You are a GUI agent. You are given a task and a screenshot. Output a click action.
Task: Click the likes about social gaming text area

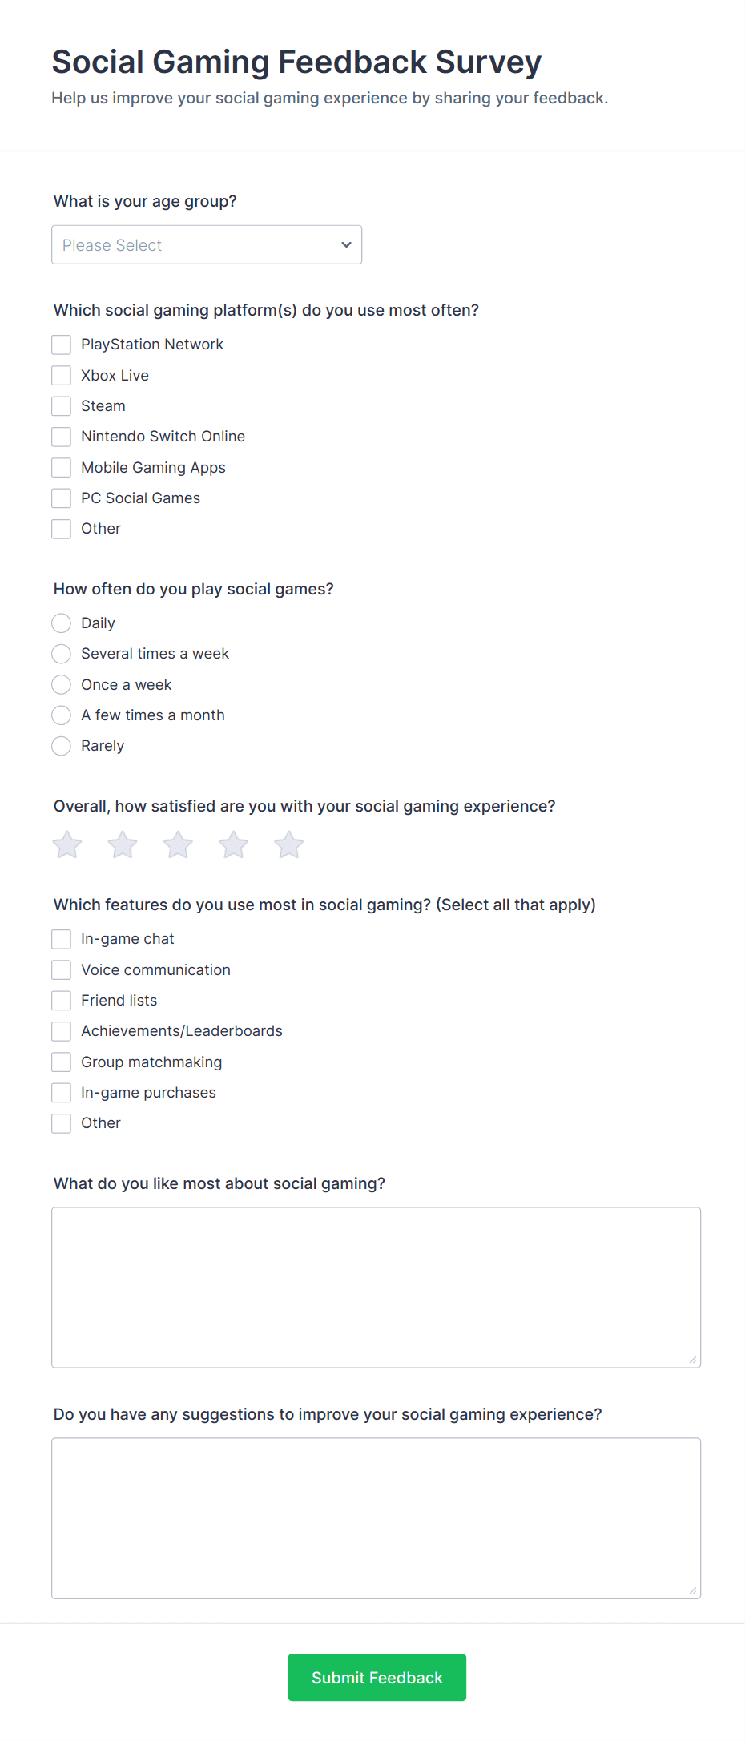pyautogui.click(x=375, y=1286)
